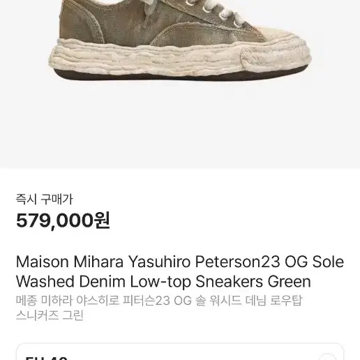Tap the partially visible EU size label

(x=47, y=358)
